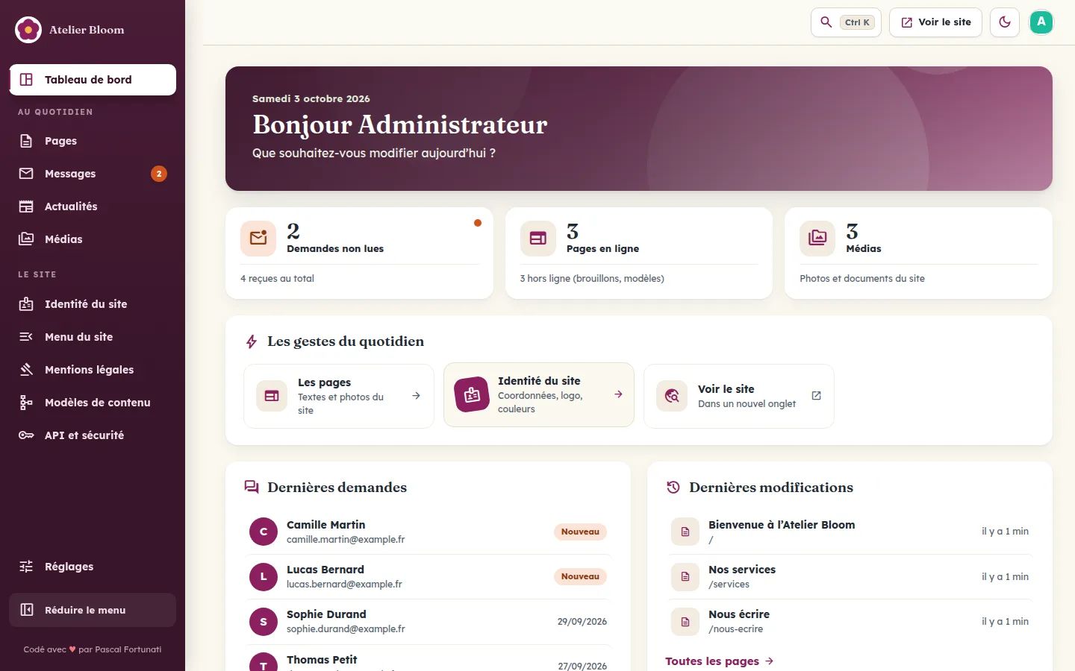The height and width of the screenshot is (671, 1075).
Task: Click the arrow on Identité du site card
Action: (x=618, y=394)
